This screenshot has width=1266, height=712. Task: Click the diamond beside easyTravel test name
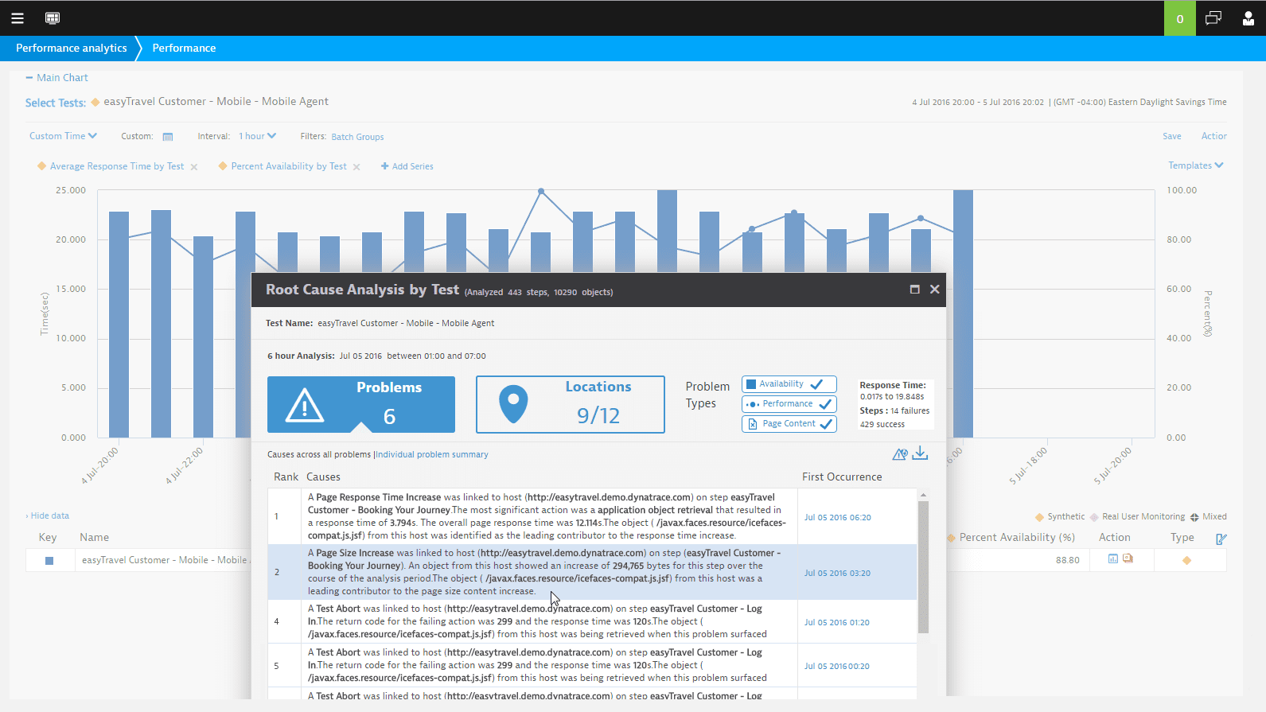pyautogui.click(x=95, y=102)
